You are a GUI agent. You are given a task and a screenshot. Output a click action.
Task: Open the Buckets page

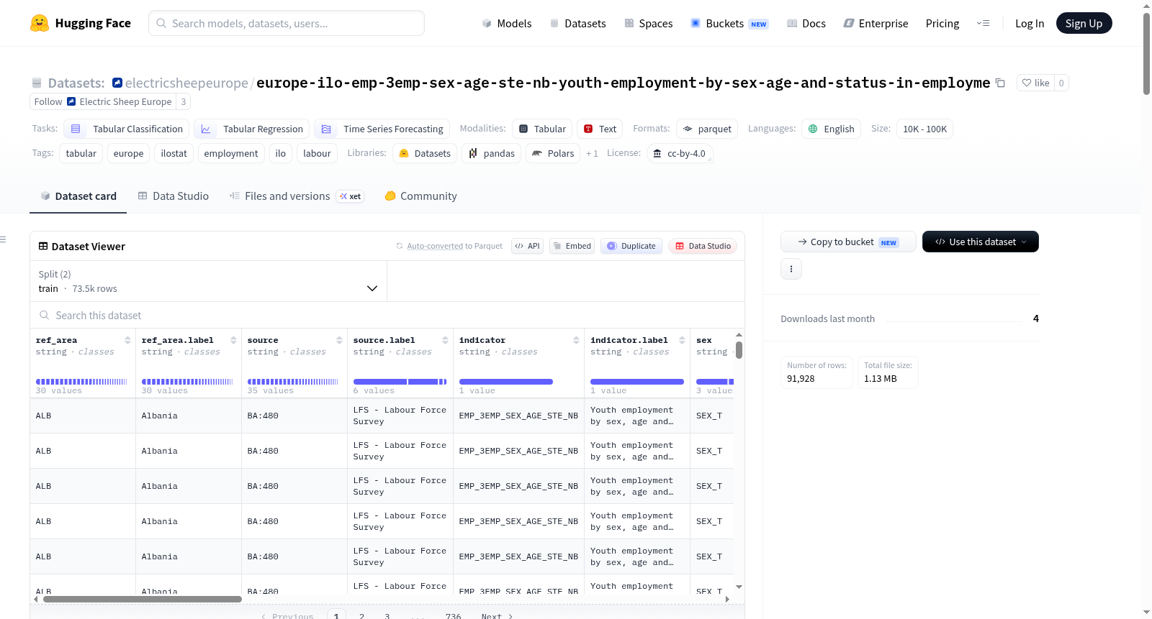pyautogui.click(x=729, y=23)
